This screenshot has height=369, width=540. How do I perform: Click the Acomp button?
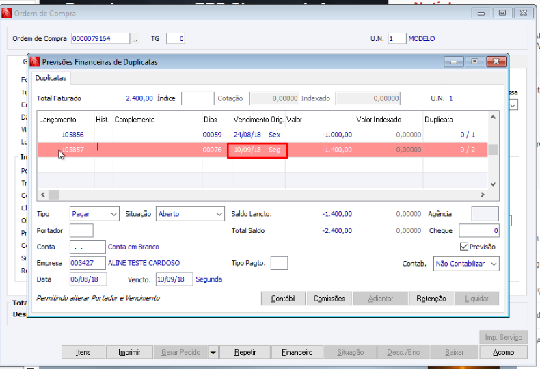tap(503, 352)
